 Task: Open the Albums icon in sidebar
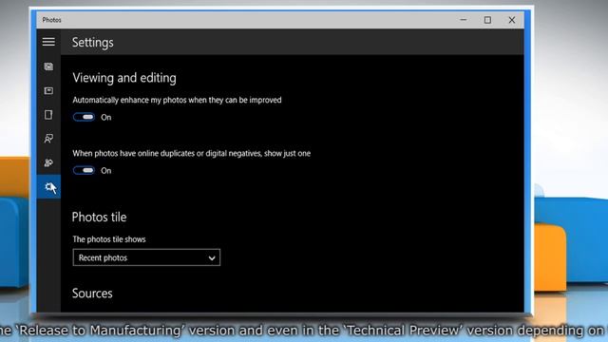[x=48, y=91]
